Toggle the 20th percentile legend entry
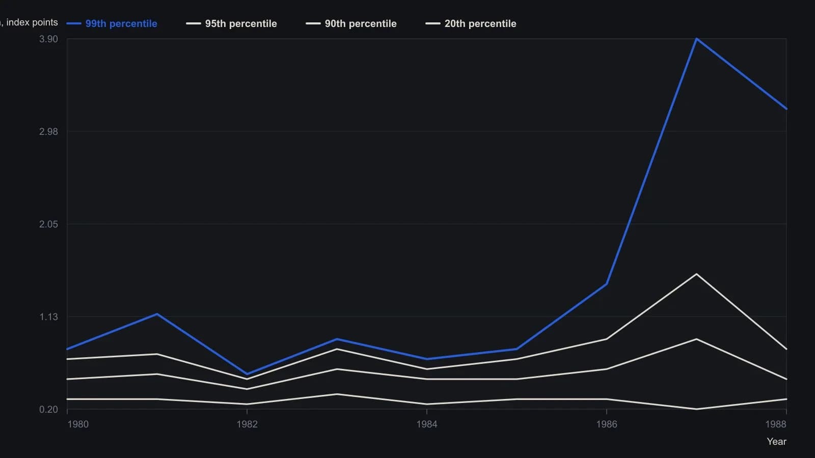This screenshot has height=458, width=815. pos(471,23)
